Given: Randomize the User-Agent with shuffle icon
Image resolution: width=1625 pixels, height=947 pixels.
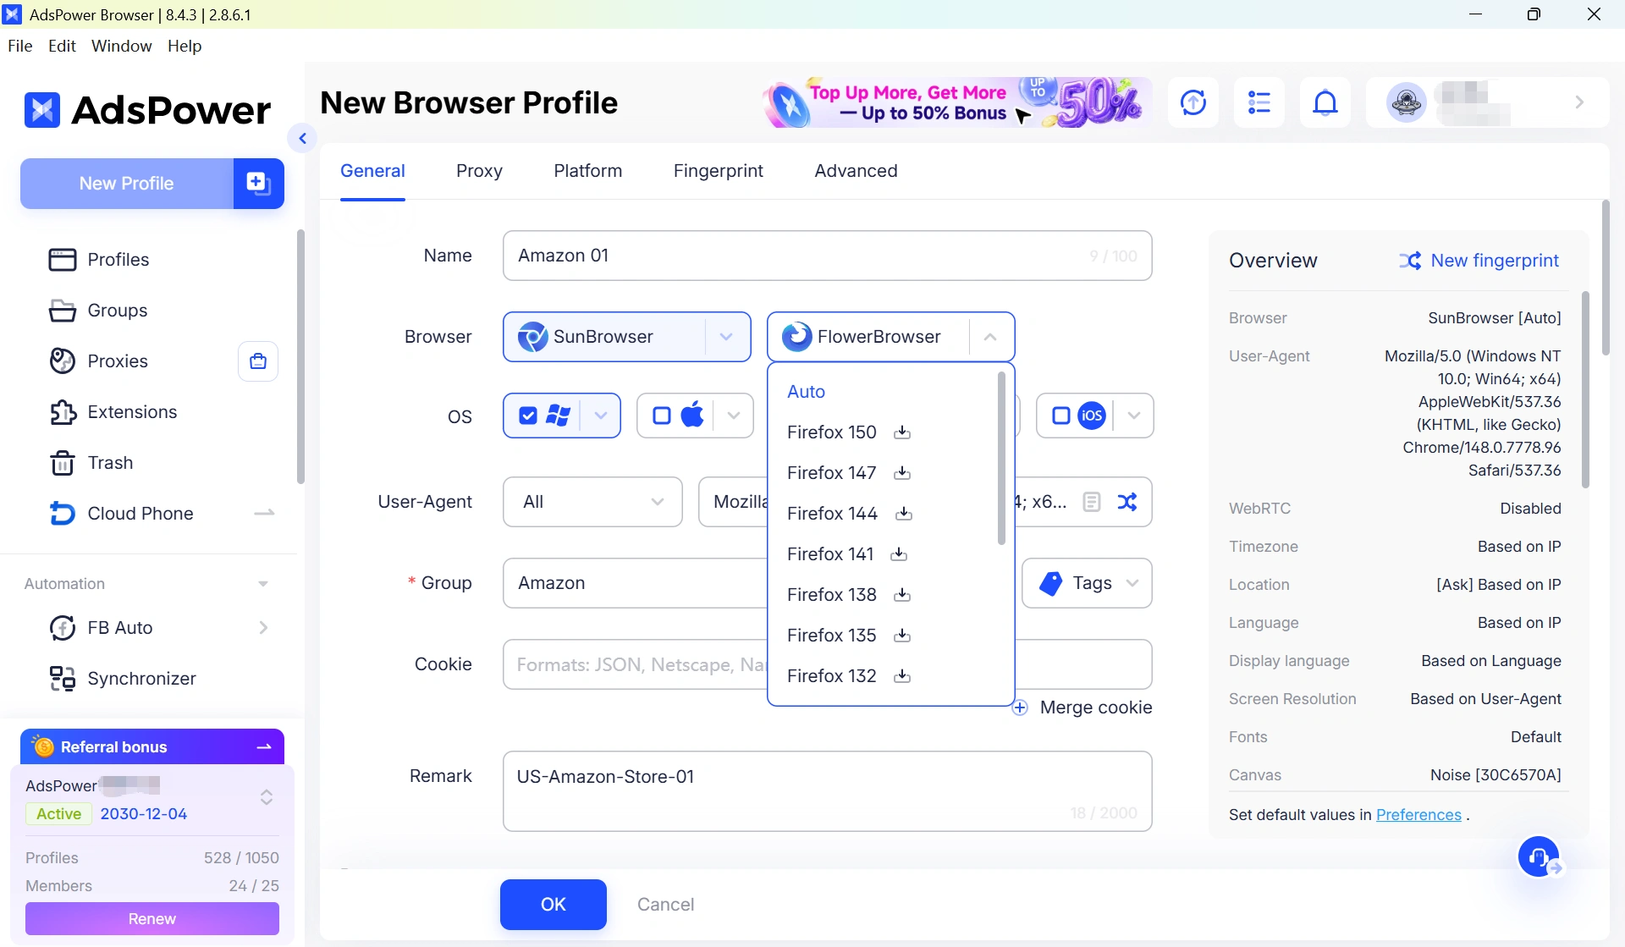Looking at the screenshot, I should [1127, 502].
